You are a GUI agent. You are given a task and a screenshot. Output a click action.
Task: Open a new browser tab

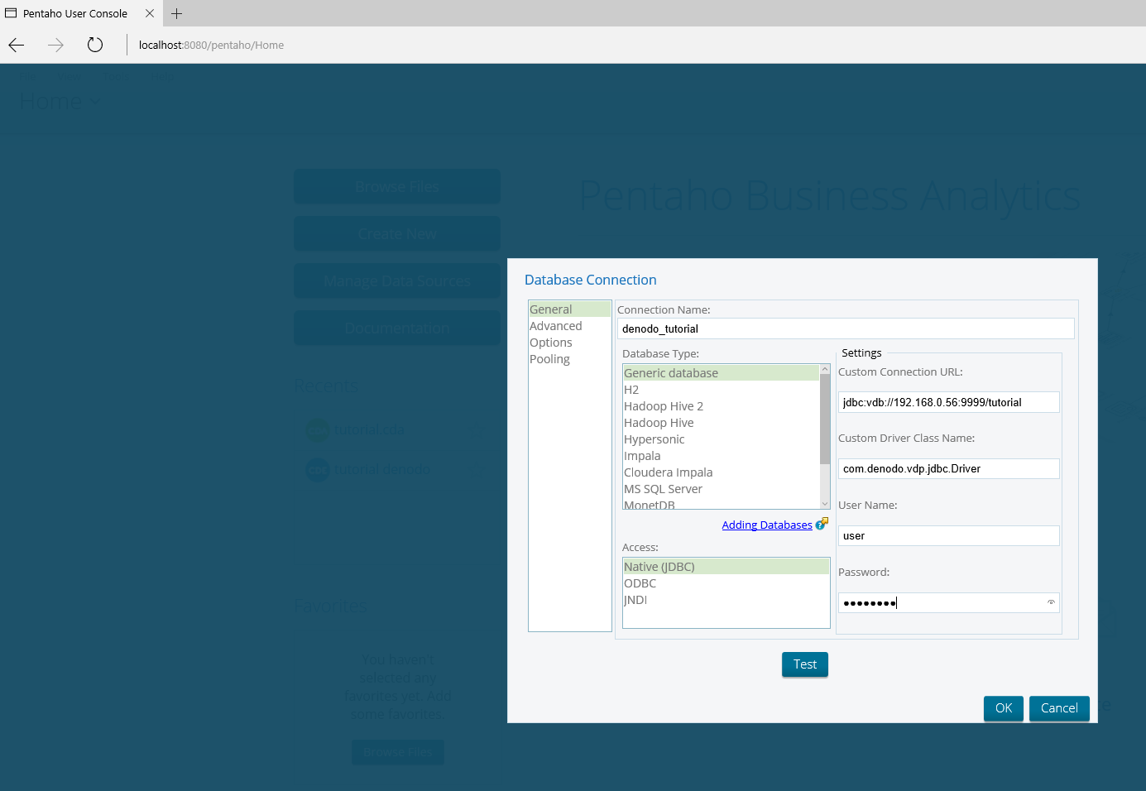pos(176,13)
